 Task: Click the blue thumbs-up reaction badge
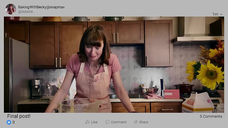(9, 122)
